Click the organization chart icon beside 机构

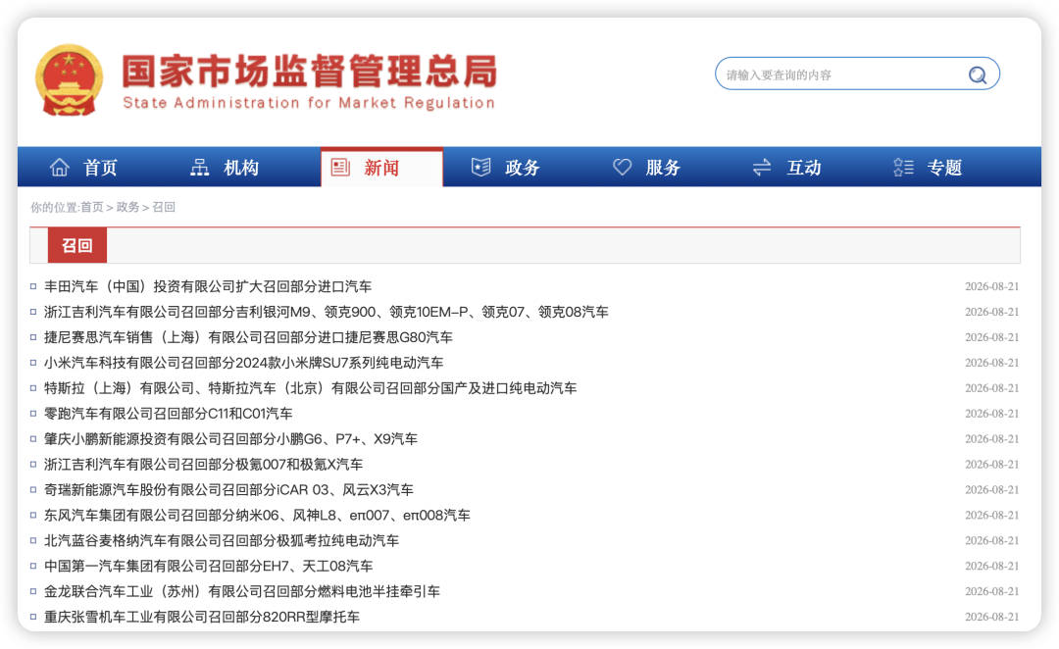pos(199,167)
